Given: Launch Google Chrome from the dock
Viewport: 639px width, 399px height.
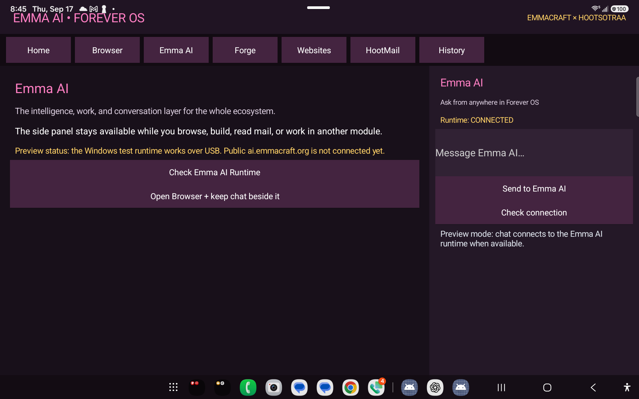Looking at the screenshot, I should 350,387.
